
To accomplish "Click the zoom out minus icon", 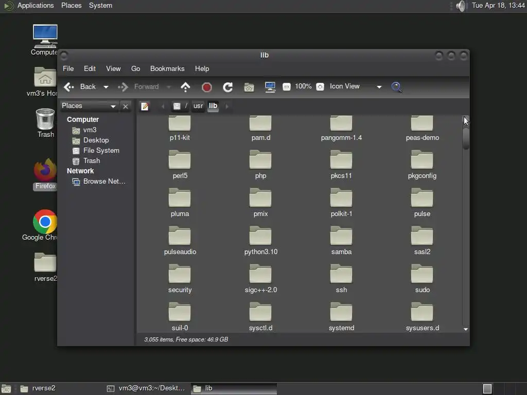I will [287, 87].
